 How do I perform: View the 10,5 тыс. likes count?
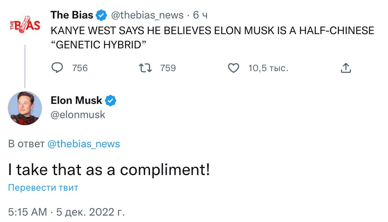(269, 68)
